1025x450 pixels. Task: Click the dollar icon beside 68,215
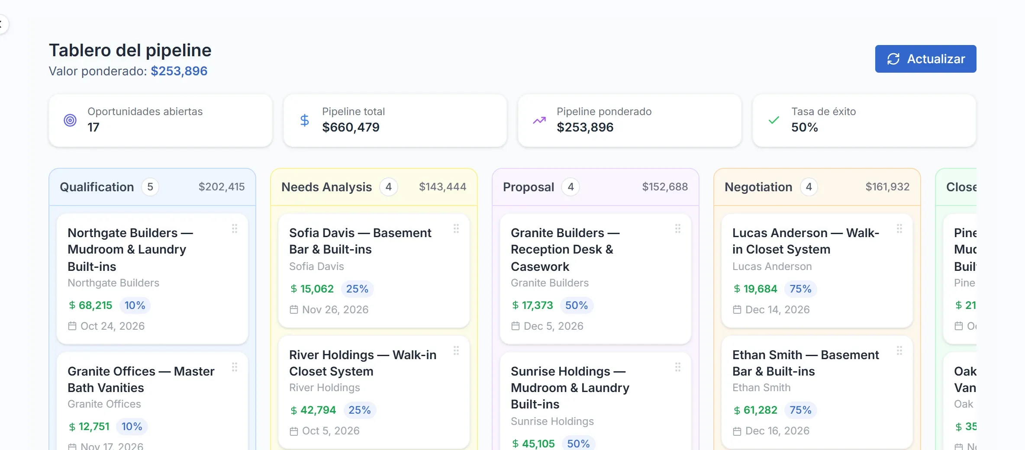click(x=72, y=305)
